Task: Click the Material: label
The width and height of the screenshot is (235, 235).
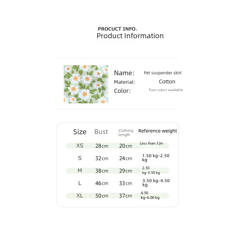Action: [124, 82]
